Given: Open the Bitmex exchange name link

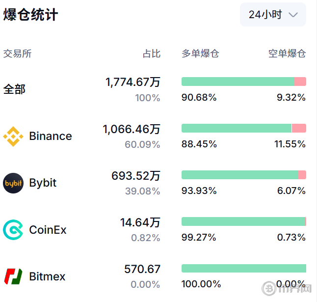Looking at the screenshot, I should [x=47, y=276].
